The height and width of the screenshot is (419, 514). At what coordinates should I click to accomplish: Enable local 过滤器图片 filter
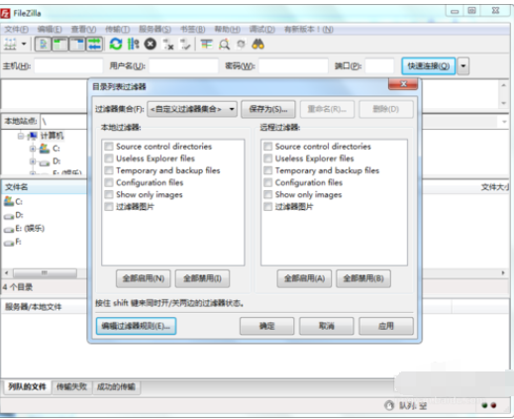pyautogui.click(x=109, y=207)
